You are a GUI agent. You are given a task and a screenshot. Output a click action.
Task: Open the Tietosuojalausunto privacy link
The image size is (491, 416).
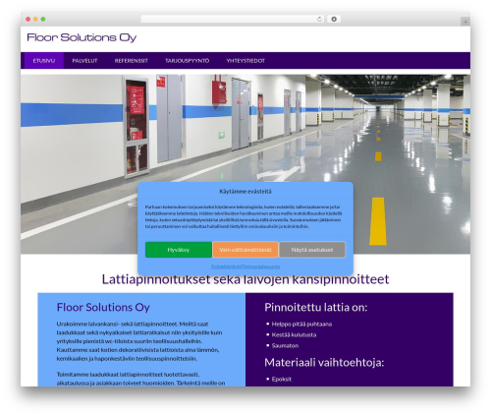(261, 267)
